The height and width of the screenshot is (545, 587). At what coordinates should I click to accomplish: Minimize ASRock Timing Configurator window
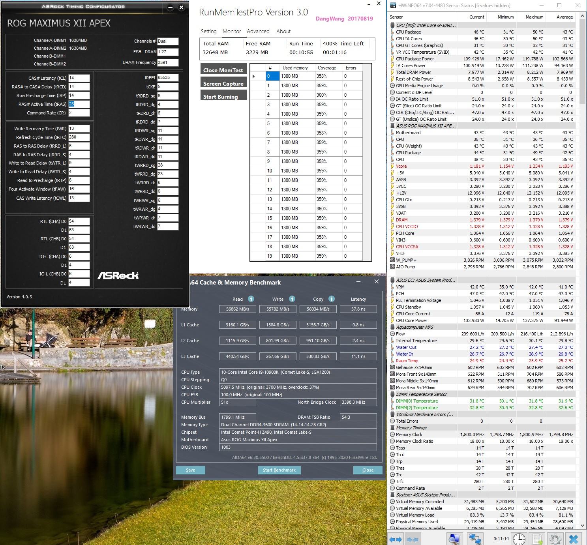click(171, 7)
